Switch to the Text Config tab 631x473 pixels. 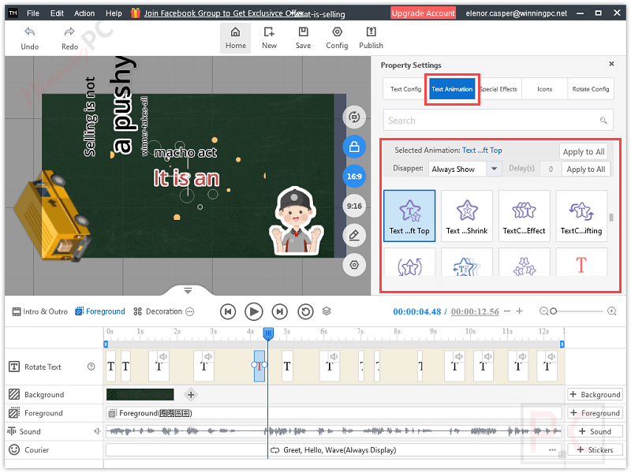(405, 89)
